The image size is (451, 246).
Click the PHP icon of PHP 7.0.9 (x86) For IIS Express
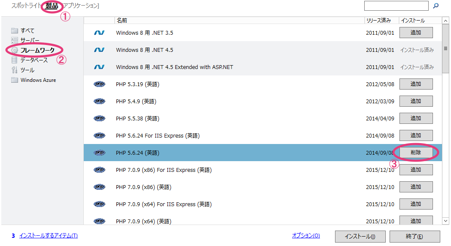[100, 170]
